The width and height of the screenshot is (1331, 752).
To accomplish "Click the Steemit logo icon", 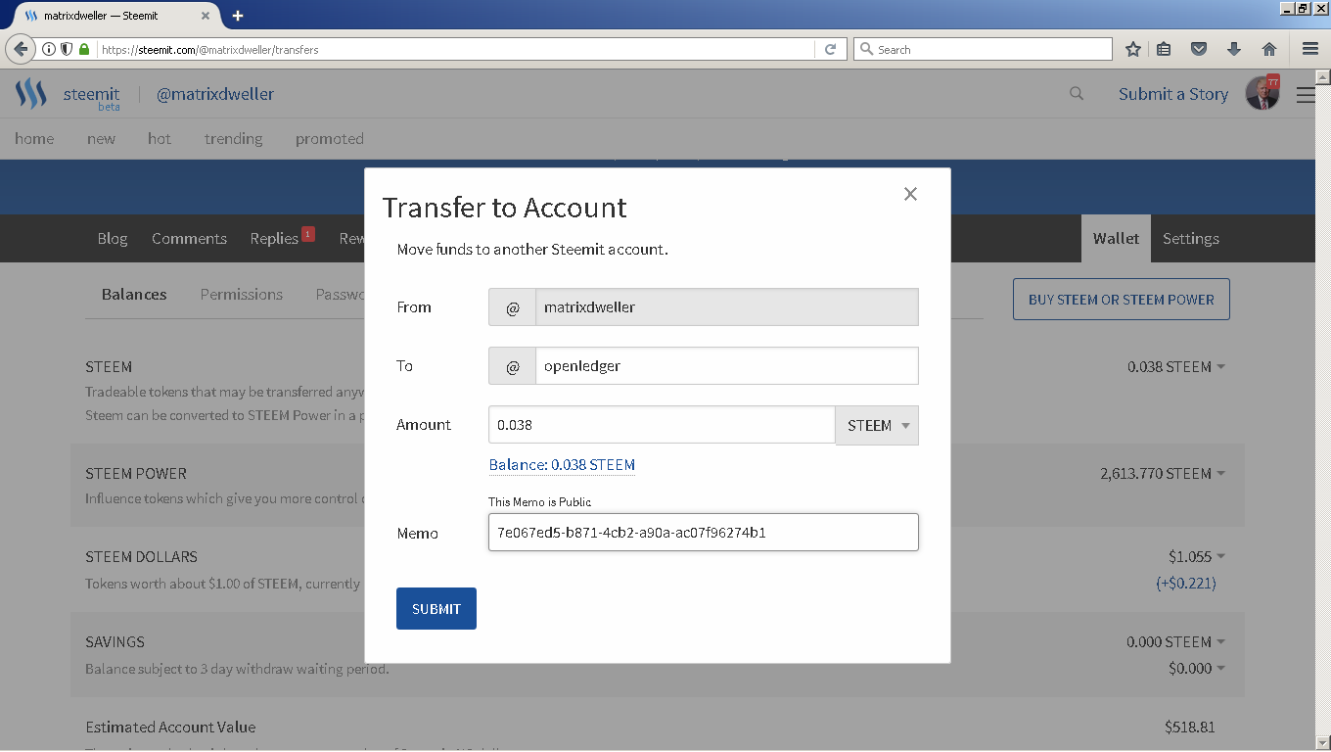I will click(x=31, y=94).
